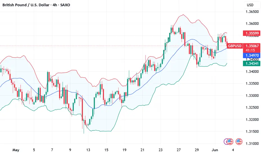Open the USD currency selector
The image size is (262, 154).
[x=250, y=5]
